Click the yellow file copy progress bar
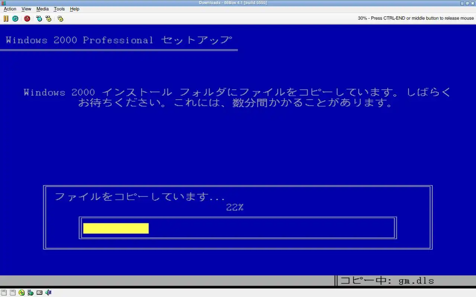 (116, 228)
